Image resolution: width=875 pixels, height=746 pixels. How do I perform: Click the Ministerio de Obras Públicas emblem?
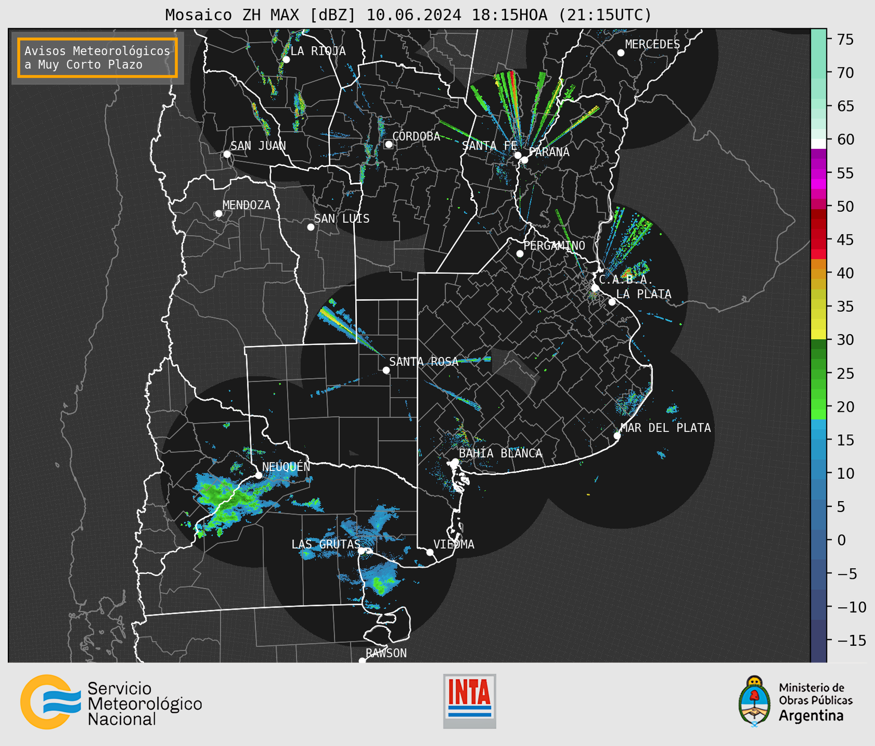(755, 700)
